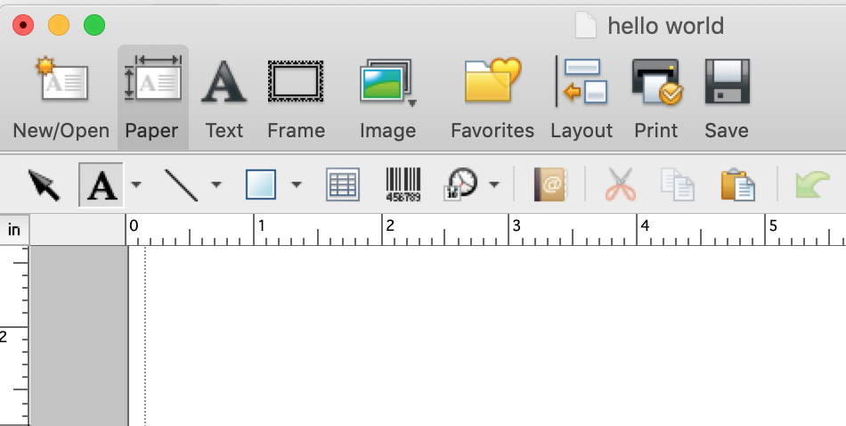The width and height of the screenshot is (846, 426).
Task: Expand the dropdown arrow beside the line tool
Action: coord(216,185)
